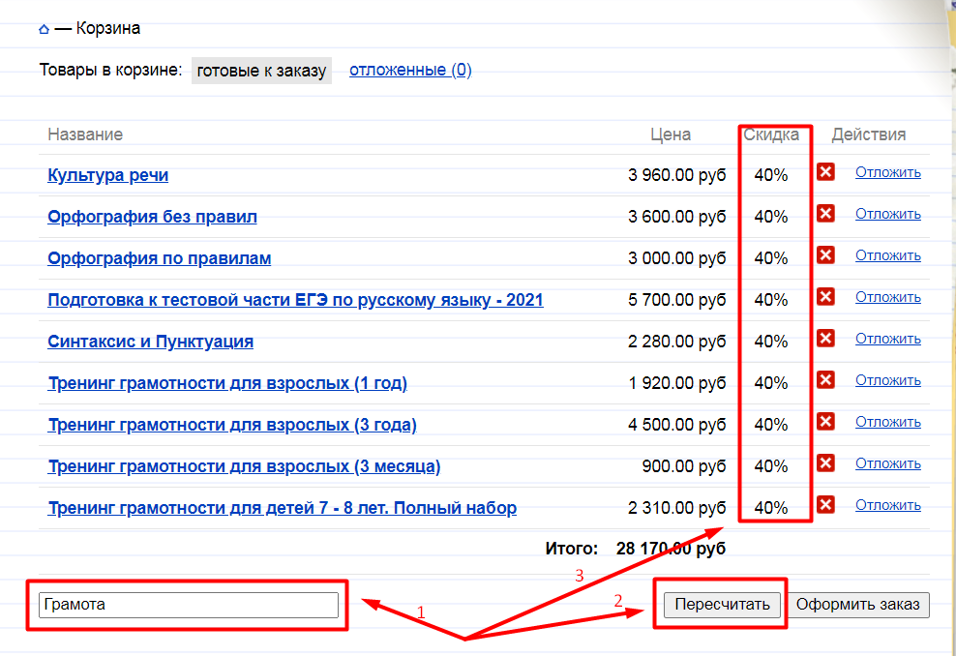The height and width of the screenshot is (656, 956).
Task: Remove 'Культура речи' using red X icon
Action: [825, 172]
